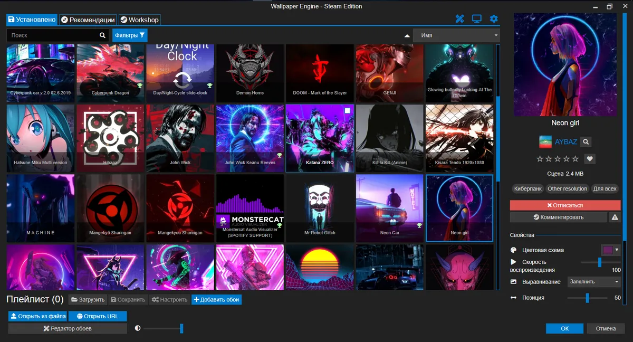Click the trophy badge on Neon Car
633x342 pixels.
419,225
